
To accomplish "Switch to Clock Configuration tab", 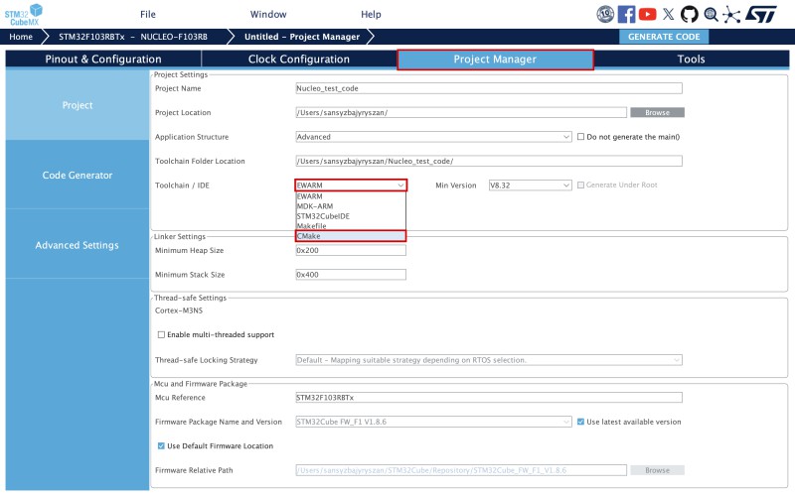I will [x=299, y=59].
